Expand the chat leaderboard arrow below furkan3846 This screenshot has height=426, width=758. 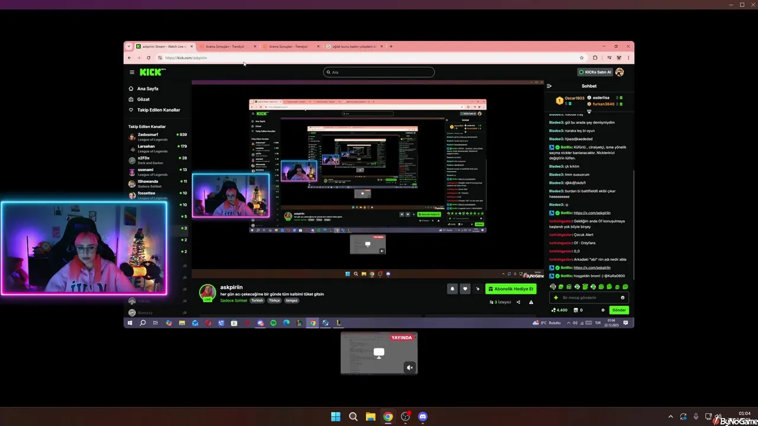pyautogui.click(x=589, y=111)
